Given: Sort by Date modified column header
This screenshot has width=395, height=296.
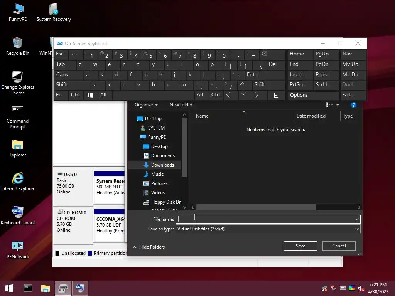Looking at the screenshot, I should click(x=311, y=116).
